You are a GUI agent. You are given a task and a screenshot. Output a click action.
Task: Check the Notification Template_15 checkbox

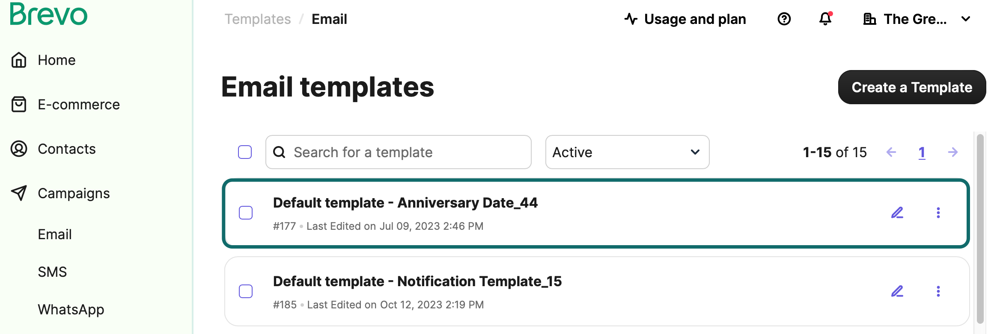[246, 291]
